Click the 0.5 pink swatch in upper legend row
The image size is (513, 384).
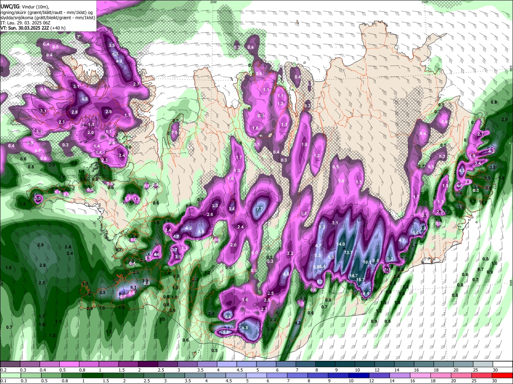[x=69, y=364]
